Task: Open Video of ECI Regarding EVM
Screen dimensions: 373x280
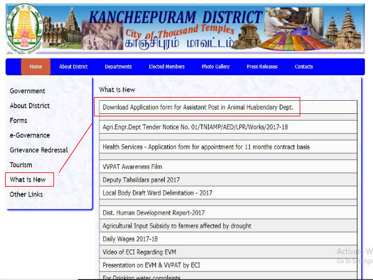Action: tap(139, 252)
